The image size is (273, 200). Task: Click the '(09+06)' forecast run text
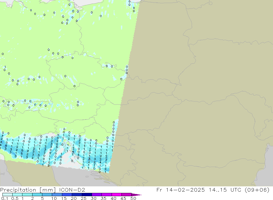pyautogui.click(x=257, y=190)
